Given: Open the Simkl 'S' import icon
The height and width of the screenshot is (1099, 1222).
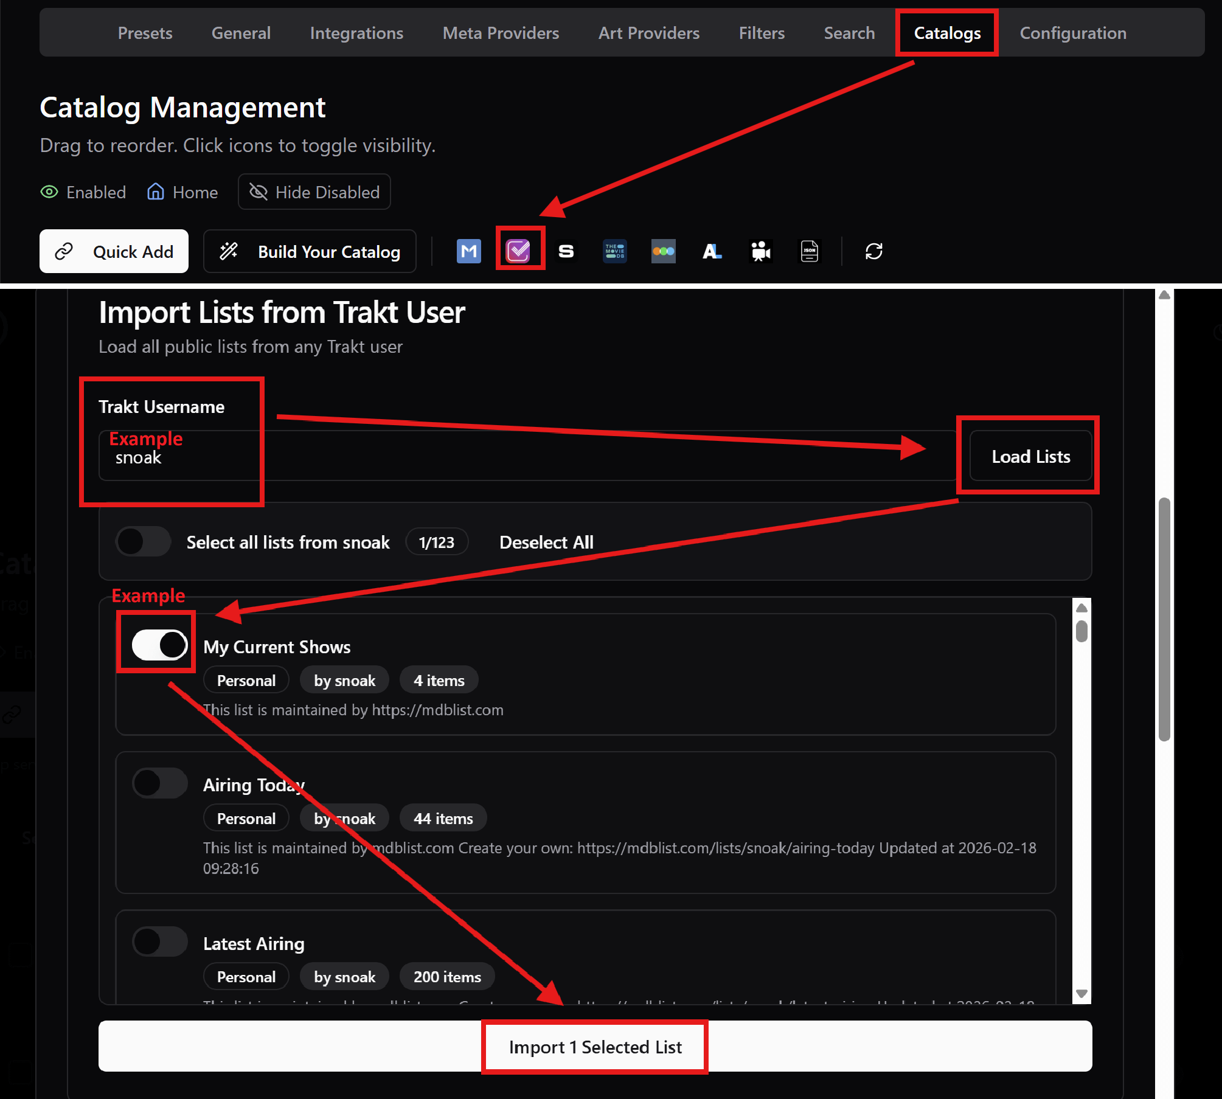Looking at the screenshot, I should pyautogui.click(x=566, y=251).
